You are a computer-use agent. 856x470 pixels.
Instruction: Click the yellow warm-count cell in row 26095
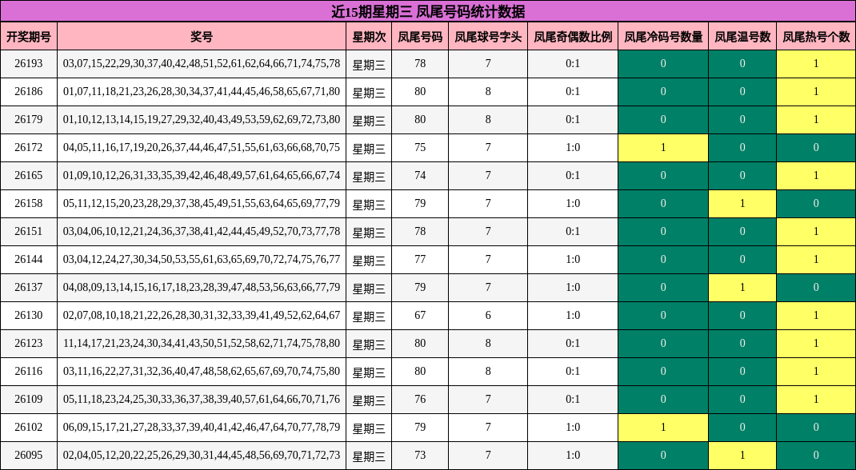click(742, 456)
